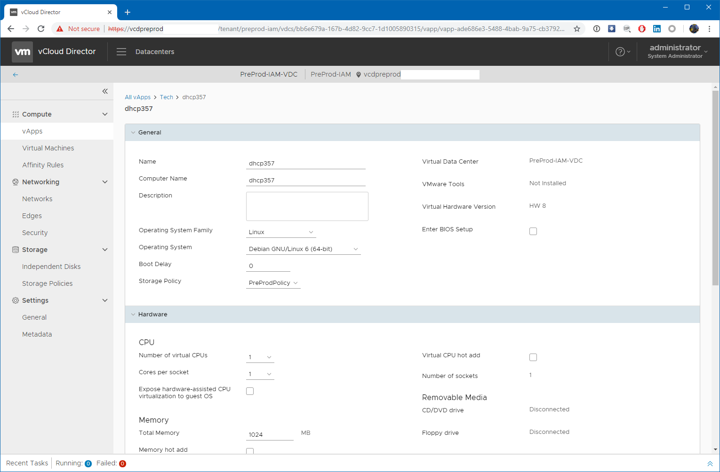Bookmark this page with the star icon
Screen dimensions: 720x472
(x=577, y=29)
